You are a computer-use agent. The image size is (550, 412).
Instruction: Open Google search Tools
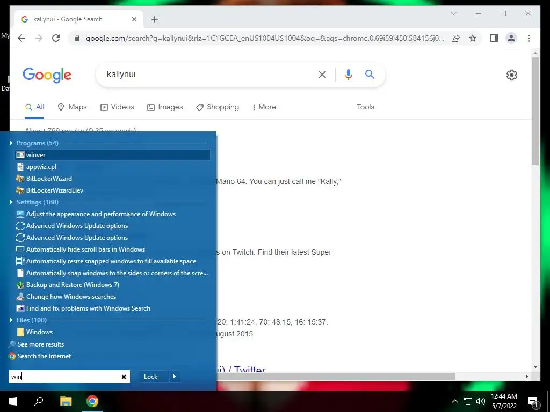pos(365,107)
